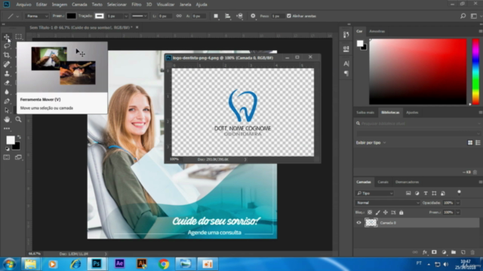Image resolution: width=483 pixels, height=271 pixels.
Task: Click the library search field
Action: [418, 123]
